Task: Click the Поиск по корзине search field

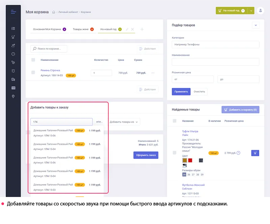Action: click(x=49, y=49)
